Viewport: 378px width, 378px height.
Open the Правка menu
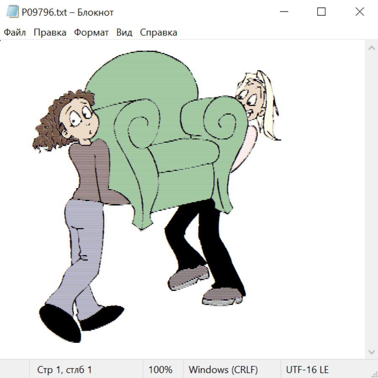(x=50, y=33)
